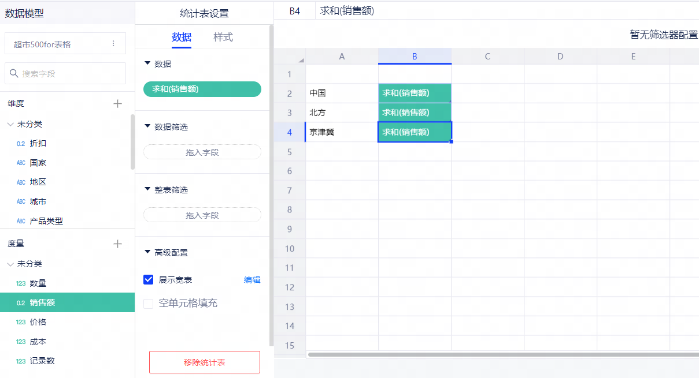Click the search magnifier icon in field search
The width and height of the screenshot is (699, 378).
pos(14,74)
